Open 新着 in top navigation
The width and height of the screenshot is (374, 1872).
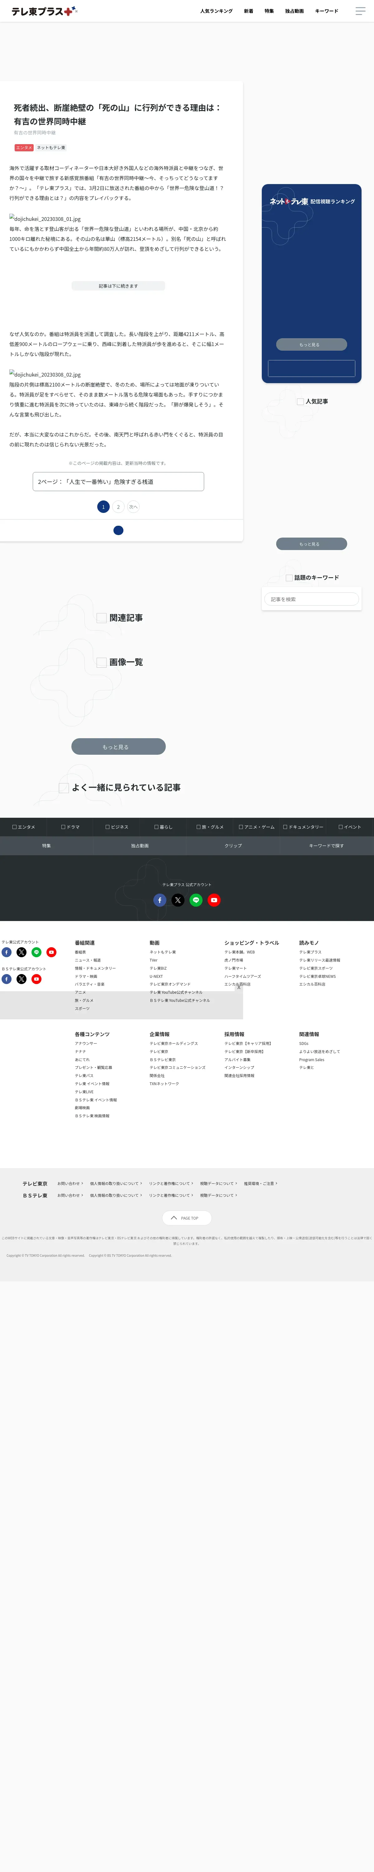pyautogui.click(x=248, y=11)
